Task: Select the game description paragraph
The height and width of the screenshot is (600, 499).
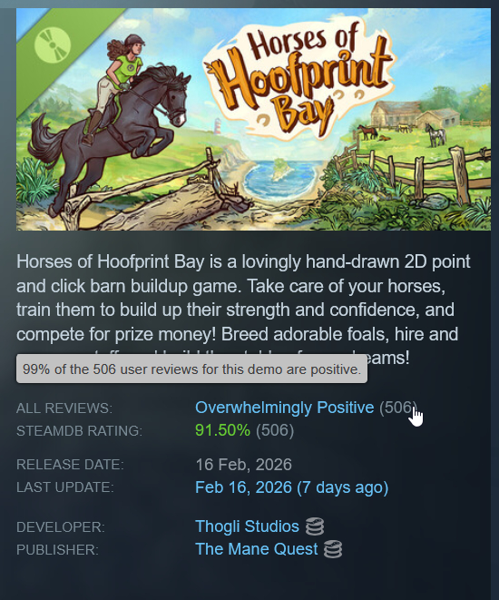Action: tap(243, 310)
